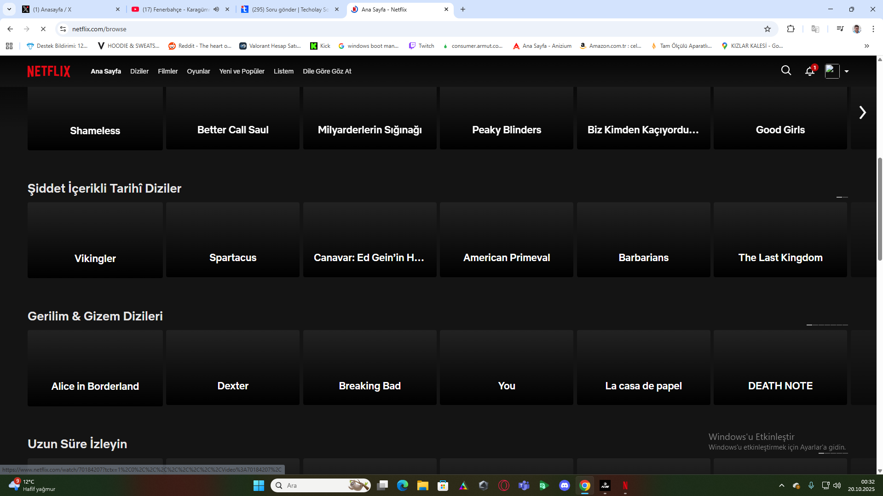Open Alice in Borderland card

(95, 368)
